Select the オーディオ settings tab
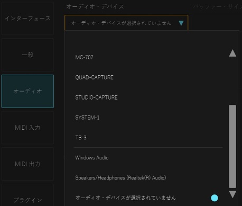Screen dimensions: 242x206 click(27, 91)
